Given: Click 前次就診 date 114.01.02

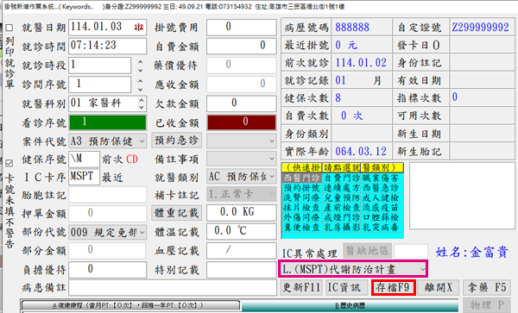Looking at the screenshot, I should (x=361, y=63).
